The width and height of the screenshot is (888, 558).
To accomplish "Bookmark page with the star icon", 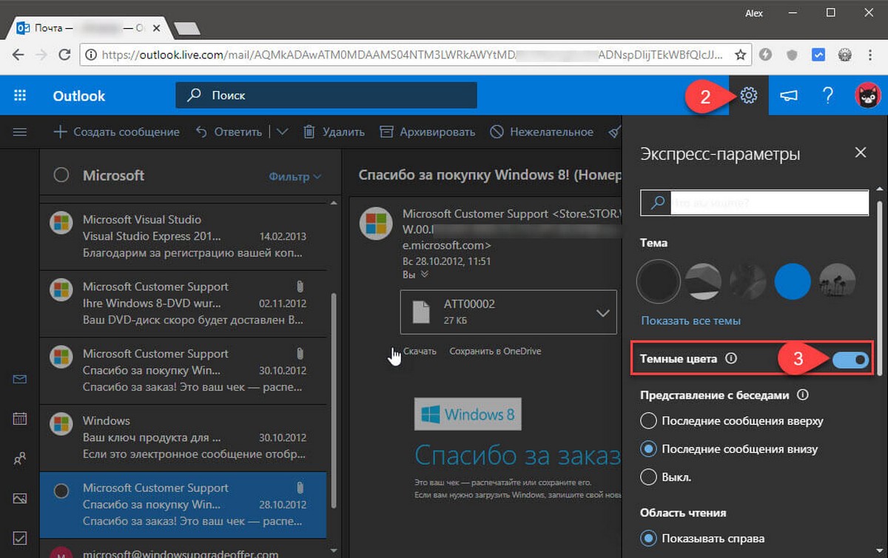I will [740, 54].
